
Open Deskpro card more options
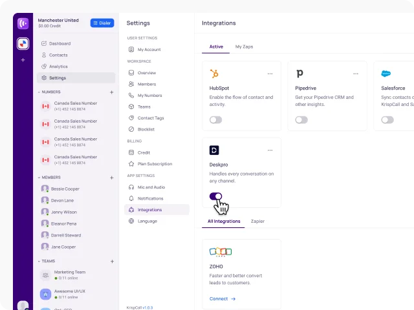270,150
